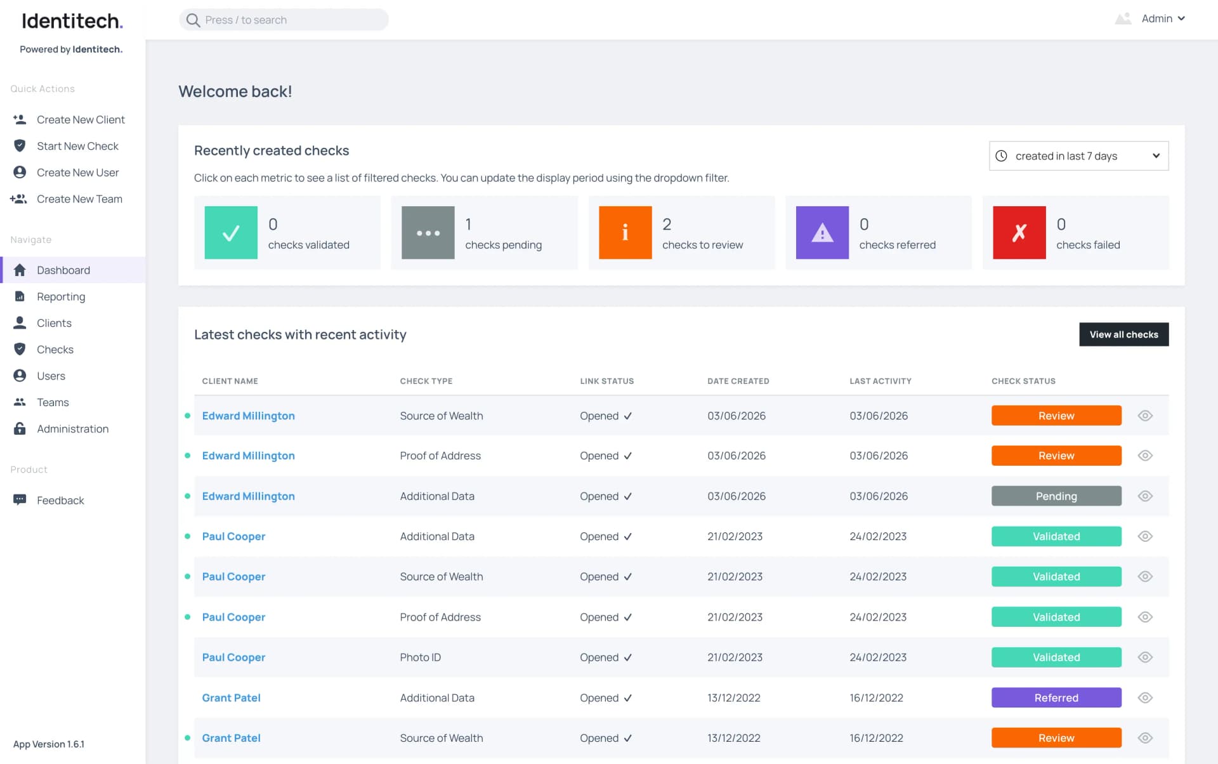The height and width of the screenshot is (764, 1218).
Task: Sort by the CLIENT NAME column header
Action: (230, 381)
